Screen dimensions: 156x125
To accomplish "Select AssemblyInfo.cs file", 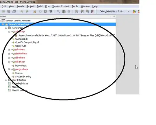I will point(20,84).
